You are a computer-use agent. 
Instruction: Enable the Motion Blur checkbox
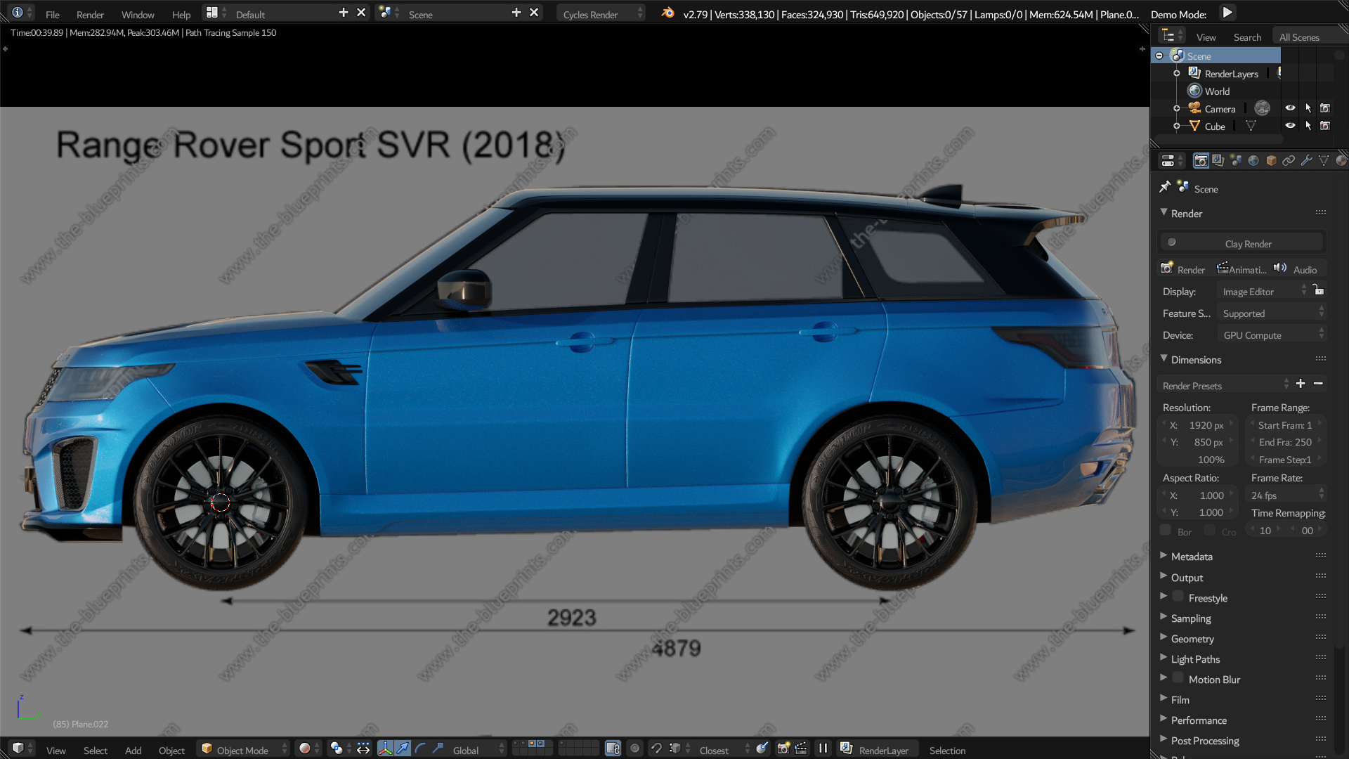tap(1178, 678)
